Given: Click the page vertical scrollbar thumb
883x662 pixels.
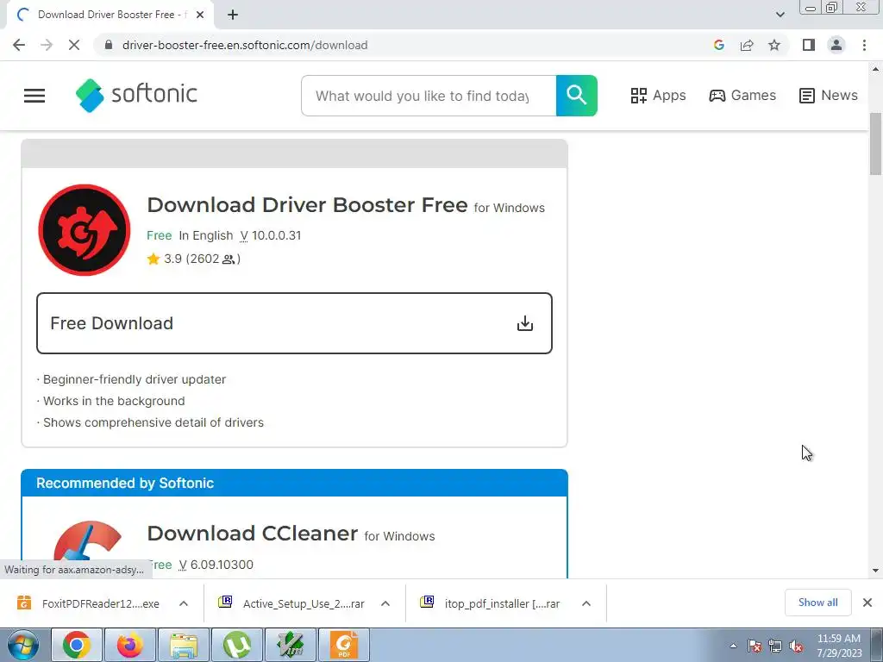Looking at the screenshot, I should point(875,144).
